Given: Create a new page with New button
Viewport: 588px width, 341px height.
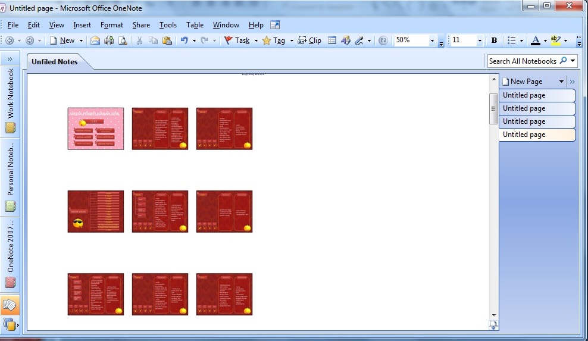Looking at the screenshot, I should [x=62, y=40].
